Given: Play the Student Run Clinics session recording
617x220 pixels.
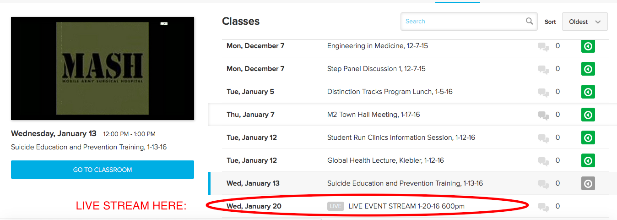Looking at the screenshot, I should (588, 138).
